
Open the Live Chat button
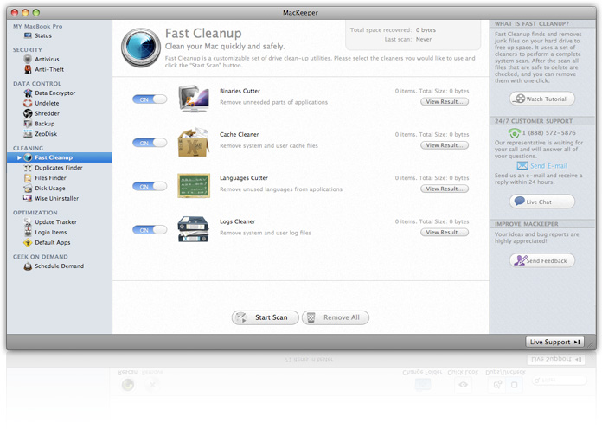tap(542, 202)
